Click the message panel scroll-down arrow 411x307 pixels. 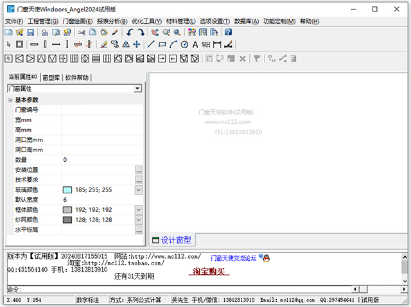[405, 281]
